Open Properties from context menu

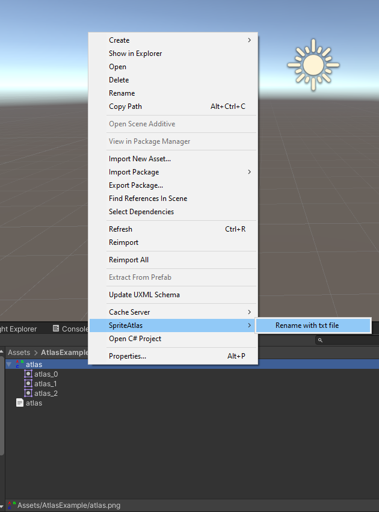[173, 356]
